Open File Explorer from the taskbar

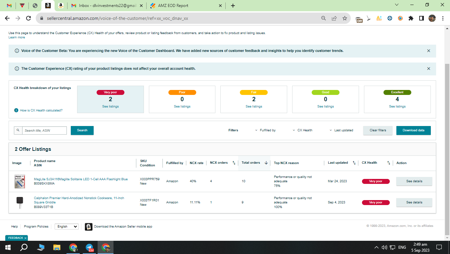coord(57,247)
